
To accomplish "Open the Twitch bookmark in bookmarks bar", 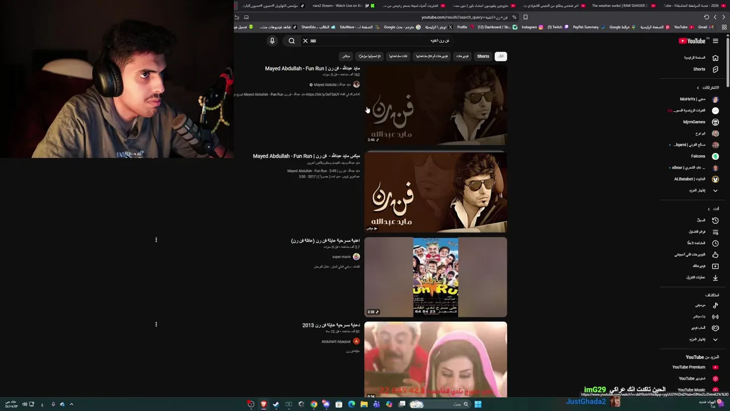I will 557,27.
